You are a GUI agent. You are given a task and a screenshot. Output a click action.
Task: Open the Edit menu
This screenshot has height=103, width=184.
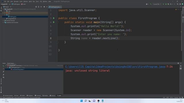point(8,1)
